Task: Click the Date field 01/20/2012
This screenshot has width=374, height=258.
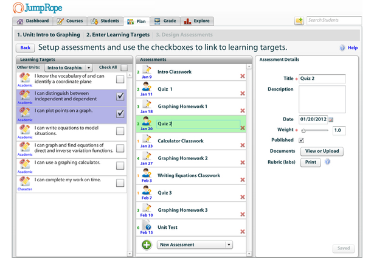Action: (313, 119)
